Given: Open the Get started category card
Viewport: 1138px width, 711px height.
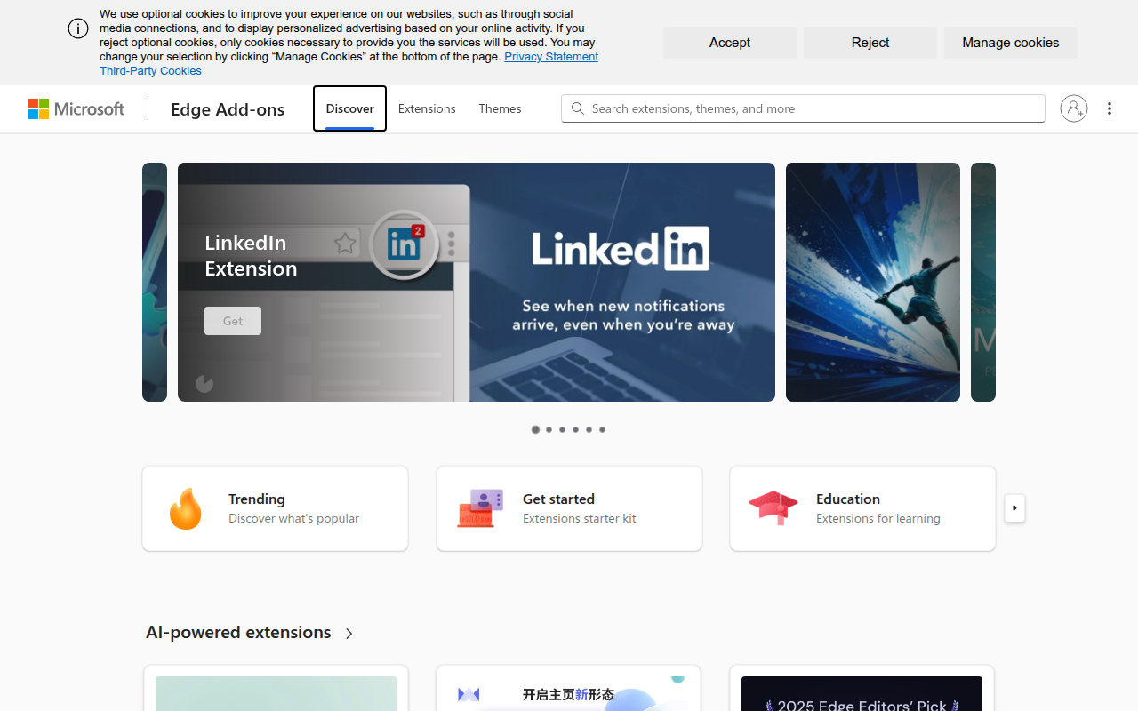Looking at the screenshot, I should pos(569,508).
